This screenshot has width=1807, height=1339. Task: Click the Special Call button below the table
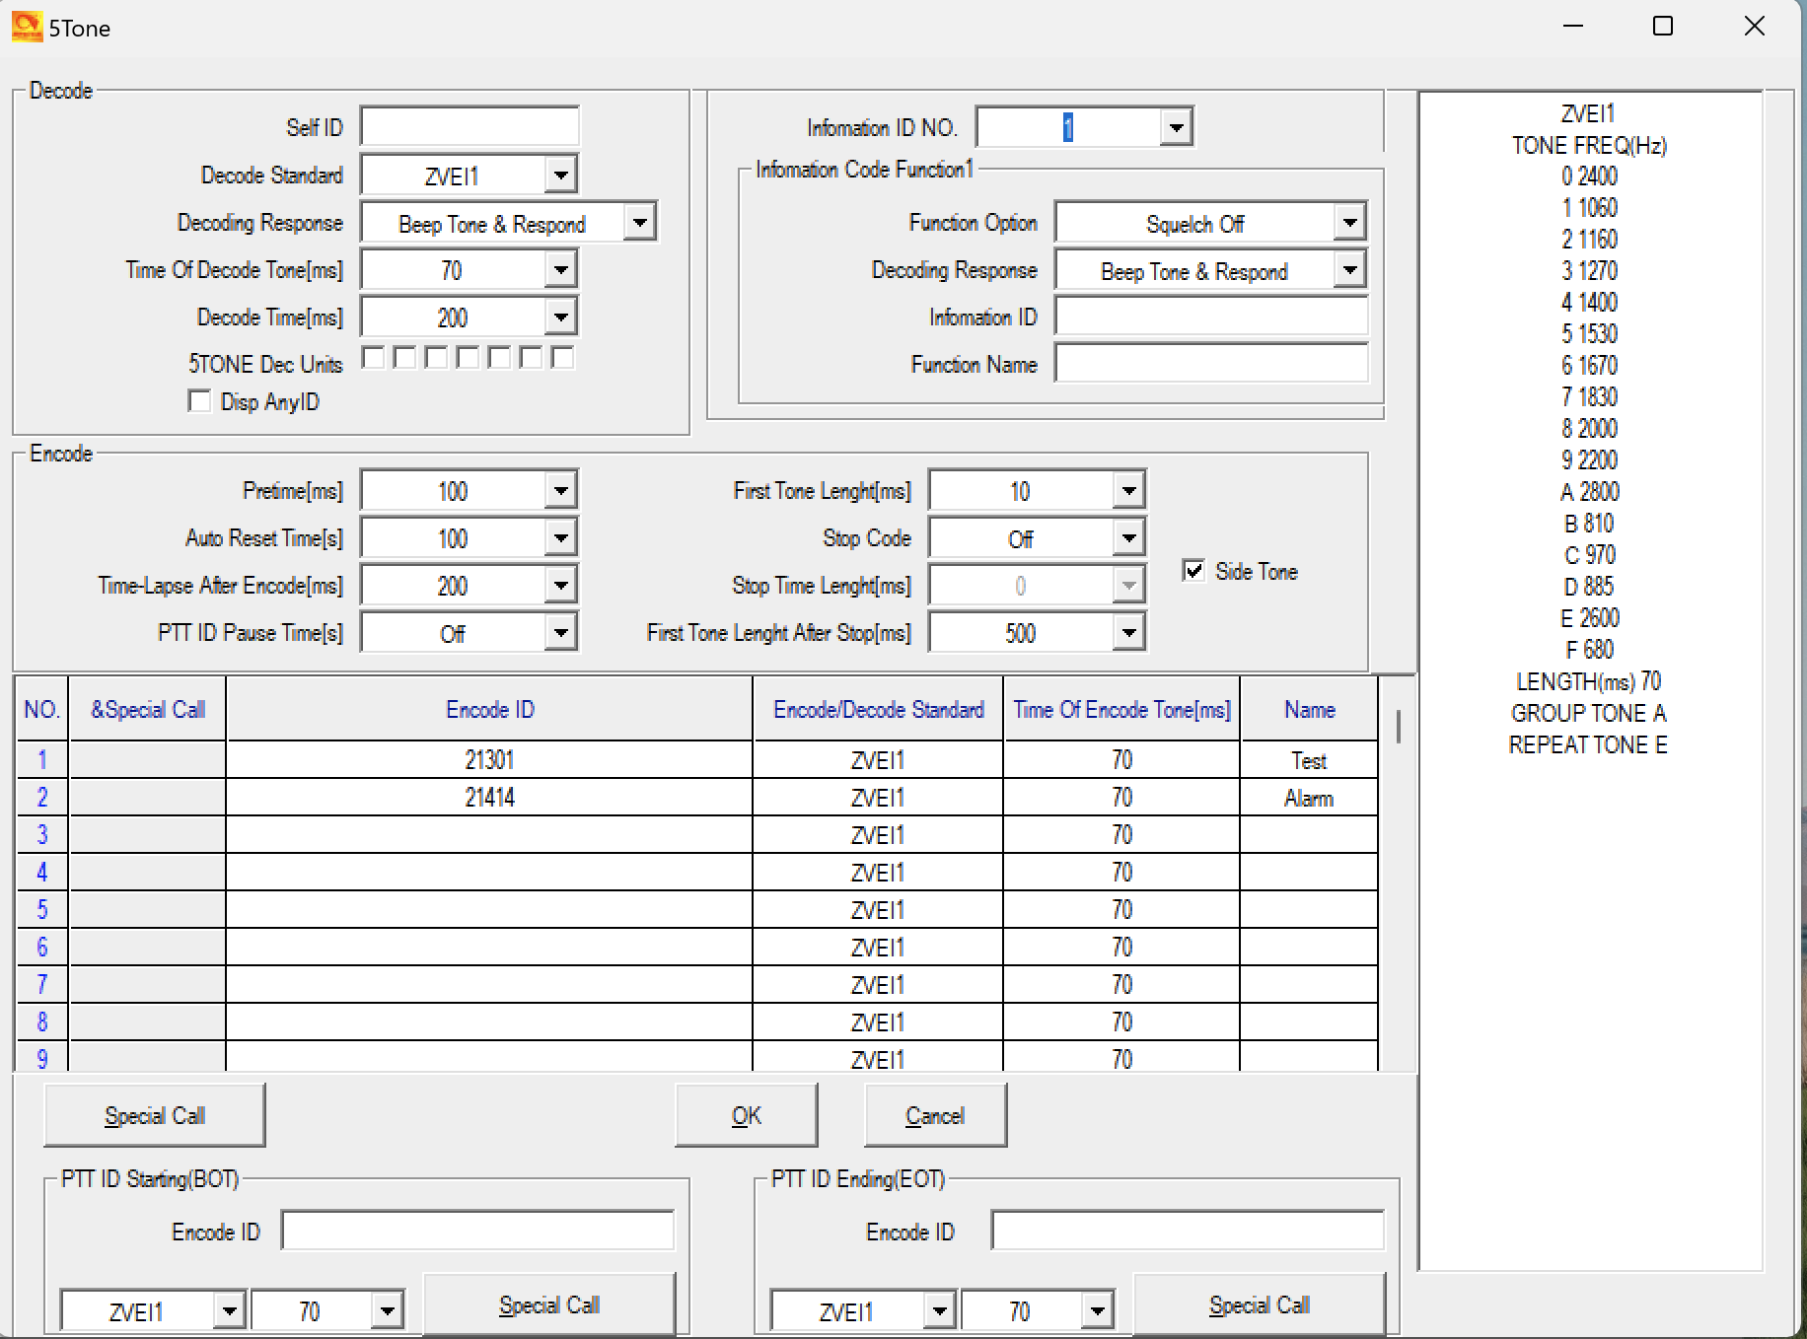[x=155, y=1115]
